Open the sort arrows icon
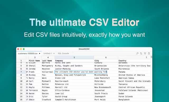The height and width of the screenshot is (102, 169). pyautogui.click(x=141, y=54)
